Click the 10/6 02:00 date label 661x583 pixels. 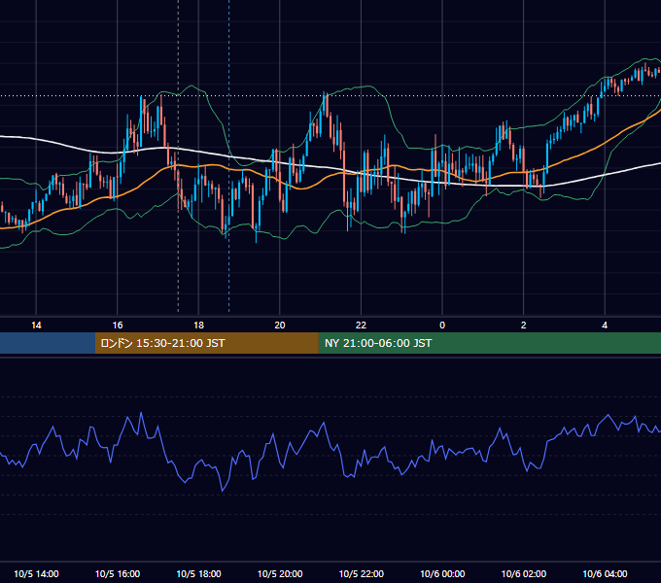[524, 573]
